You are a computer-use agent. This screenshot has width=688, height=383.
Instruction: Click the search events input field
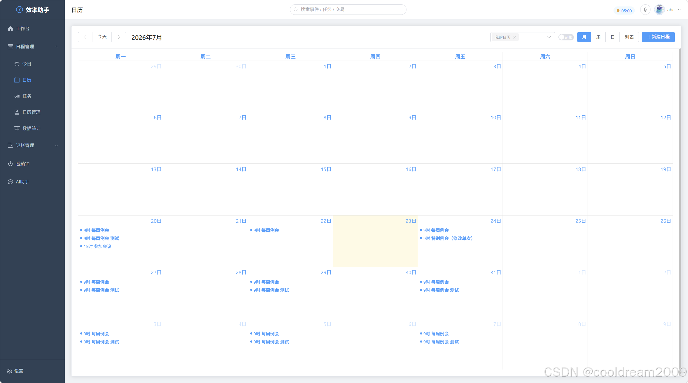(x=348, y=10)
